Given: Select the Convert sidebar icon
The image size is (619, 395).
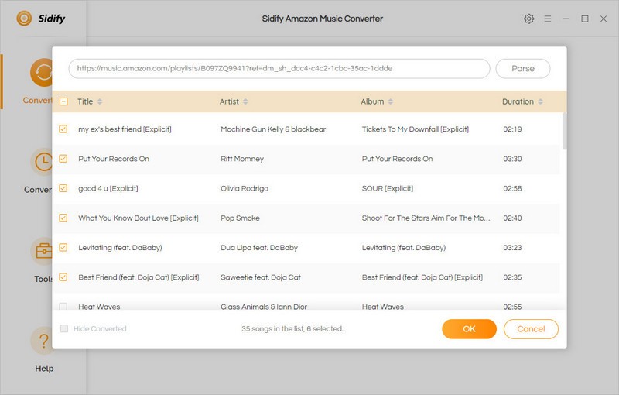Looking at the screenshot, I should pos(43,73).
